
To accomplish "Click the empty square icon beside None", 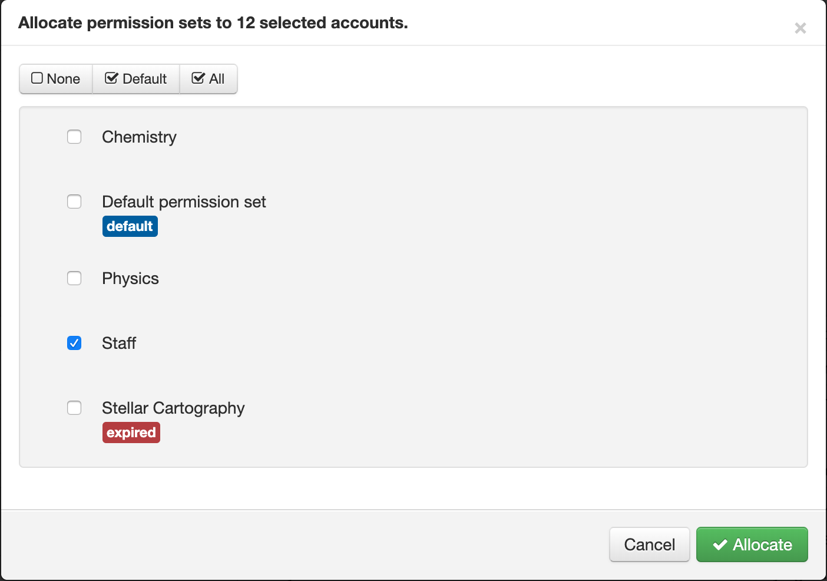I will (37, 78).
